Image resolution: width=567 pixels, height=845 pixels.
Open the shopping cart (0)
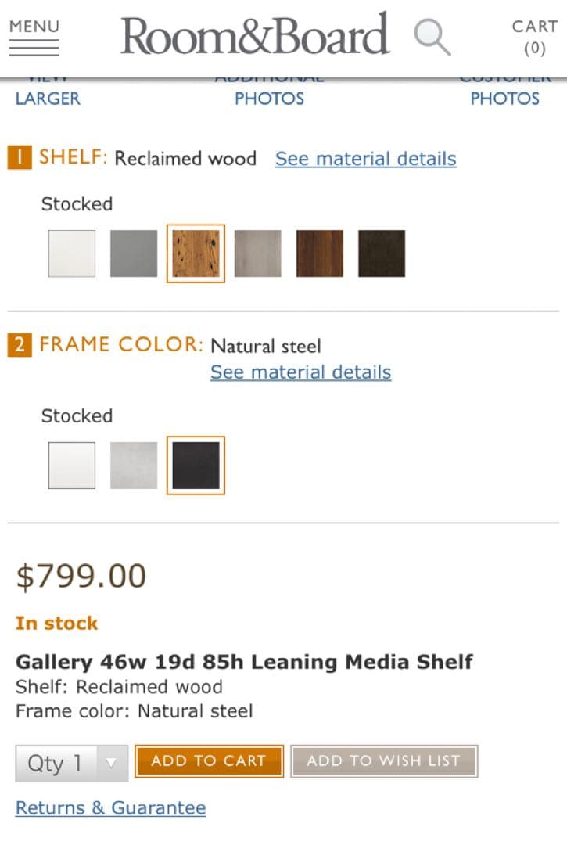point(534,38)
